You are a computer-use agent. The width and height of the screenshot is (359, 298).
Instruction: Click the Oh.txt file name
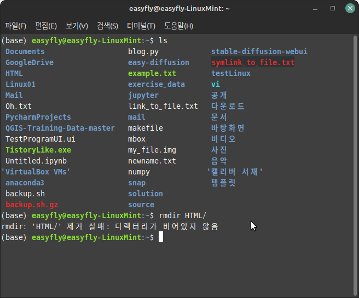pyautogui.click(x=19, y=106)
